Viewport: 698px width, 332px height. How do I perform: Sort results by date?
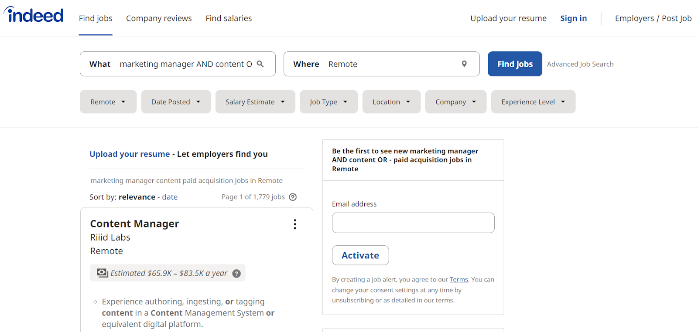pos(170,197)
